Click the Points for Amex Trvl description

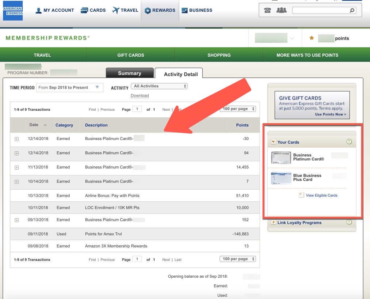pyautogui.click(x=103, y=234)
